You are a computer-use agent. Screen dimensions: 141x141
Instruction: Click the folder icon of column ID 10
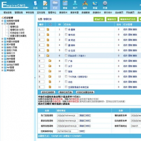click(x=50, y=71)
